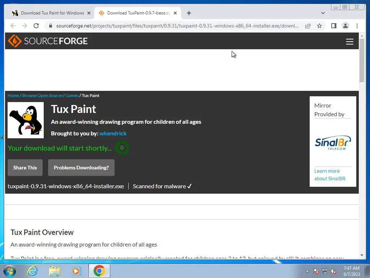The image size is (370, 278).
Task: Open Windows Explorer from the taskbar
Action: (55, 271)
